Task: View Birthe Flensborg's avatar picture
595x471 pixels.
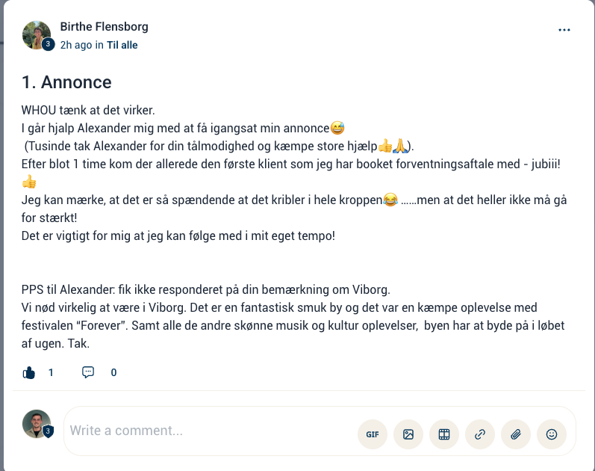Action: (x=37, y=35)
